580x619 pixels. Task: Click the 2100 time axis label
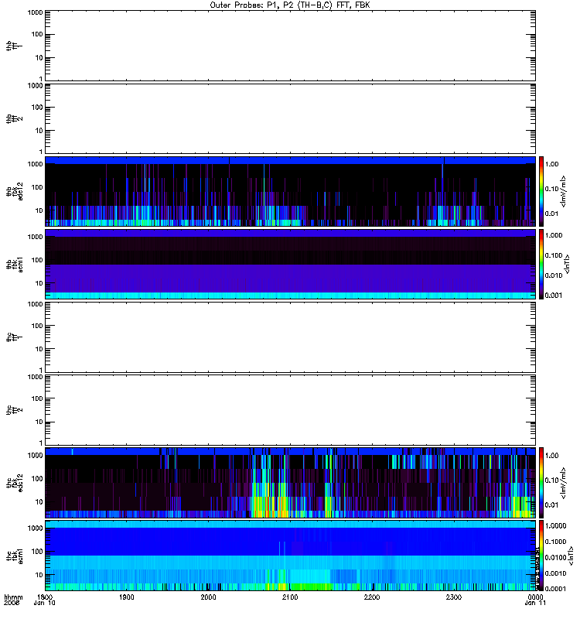pos(290,597)
